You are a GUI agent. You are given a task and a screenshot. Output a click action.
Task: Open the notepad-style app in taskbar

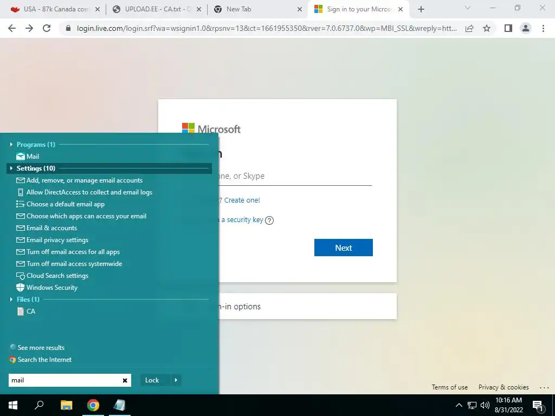119,405
